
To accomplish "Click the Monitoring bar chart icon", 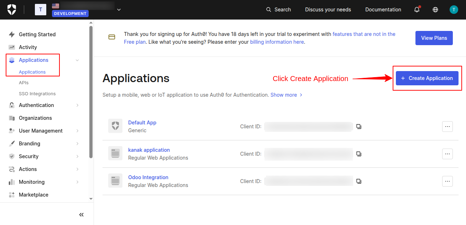I will [x=12, y=182].
